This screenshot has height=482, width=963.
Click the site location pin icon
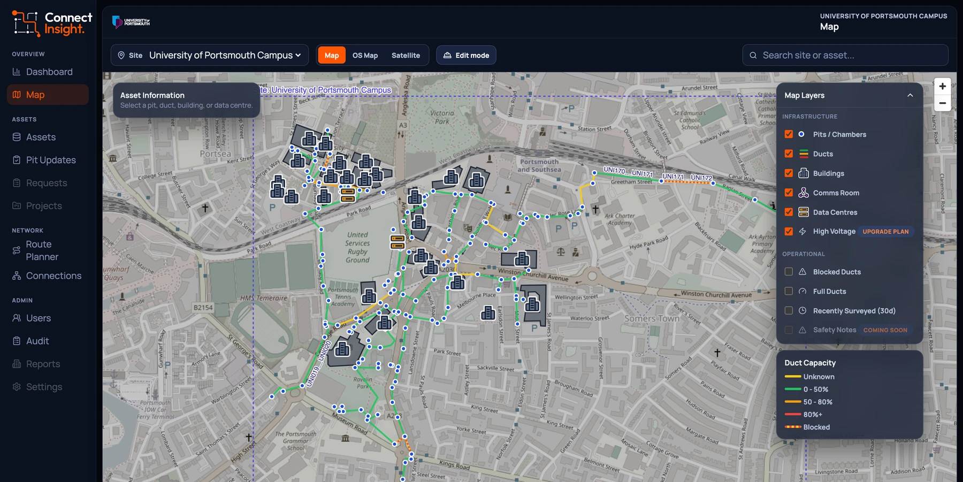(121, 55)
